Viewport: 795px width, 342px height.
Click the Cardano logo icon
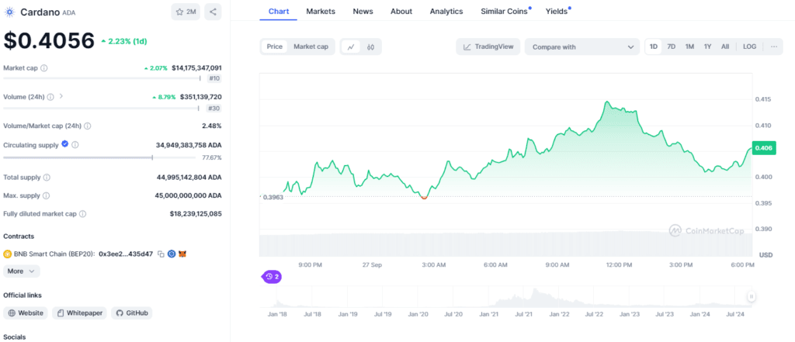pos(9,12)
